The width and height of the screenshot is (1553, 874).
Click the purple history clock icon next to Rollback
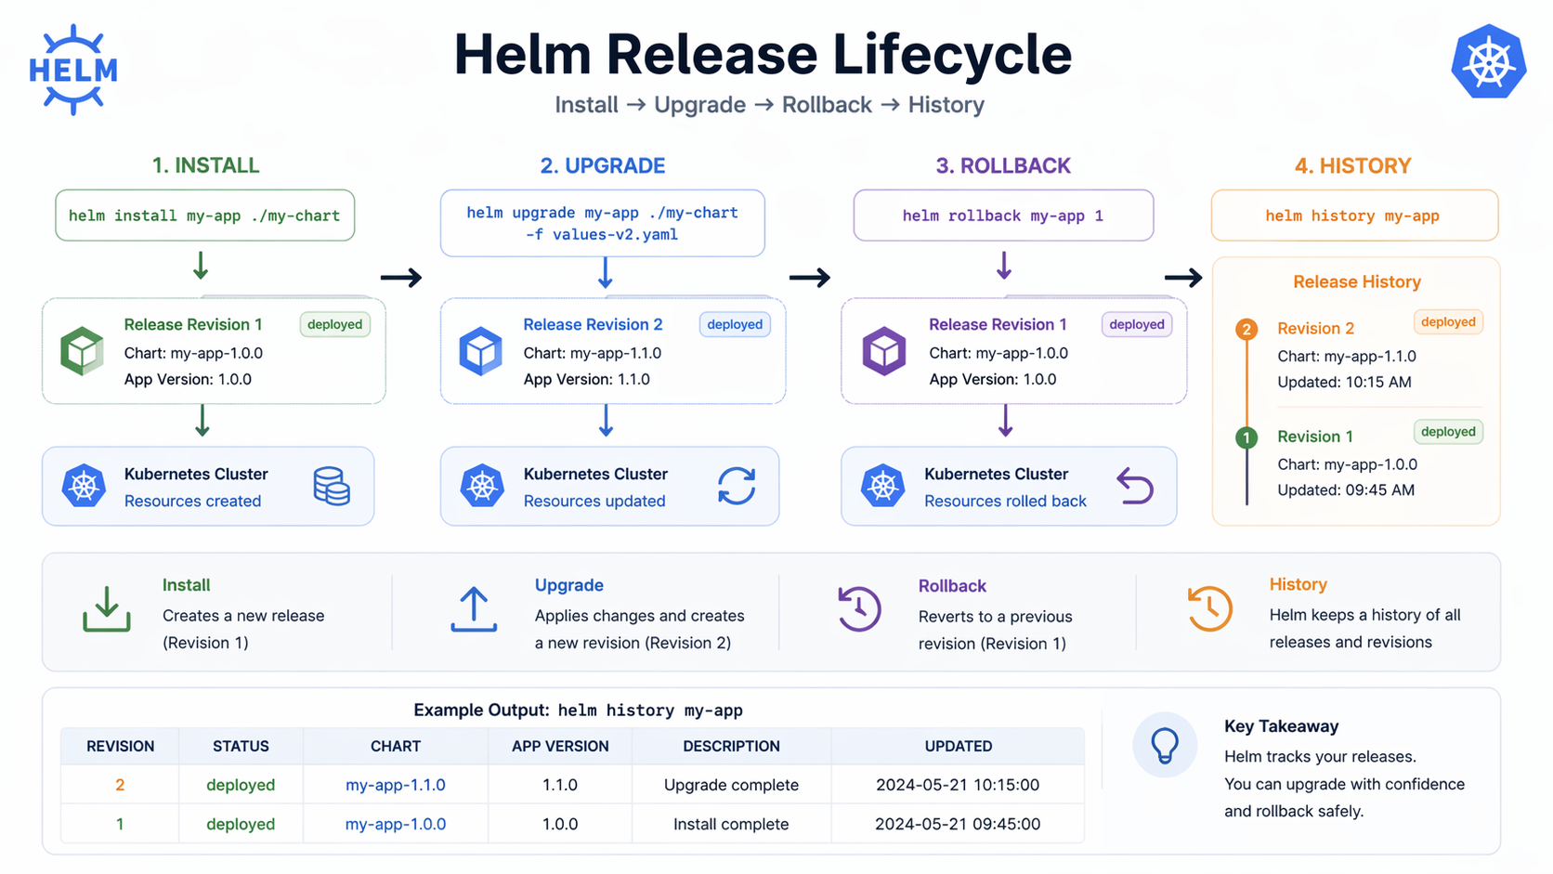coord(859,609)
